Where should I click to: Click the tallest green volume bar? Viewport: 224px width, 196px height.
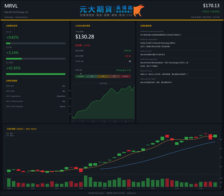click(x=86, y=181)
